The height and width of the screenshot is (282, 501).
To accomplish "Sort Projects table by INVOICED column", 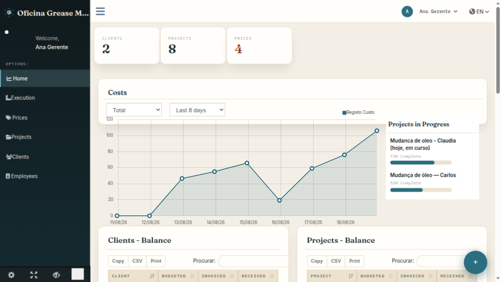I will tap(417, 276).
